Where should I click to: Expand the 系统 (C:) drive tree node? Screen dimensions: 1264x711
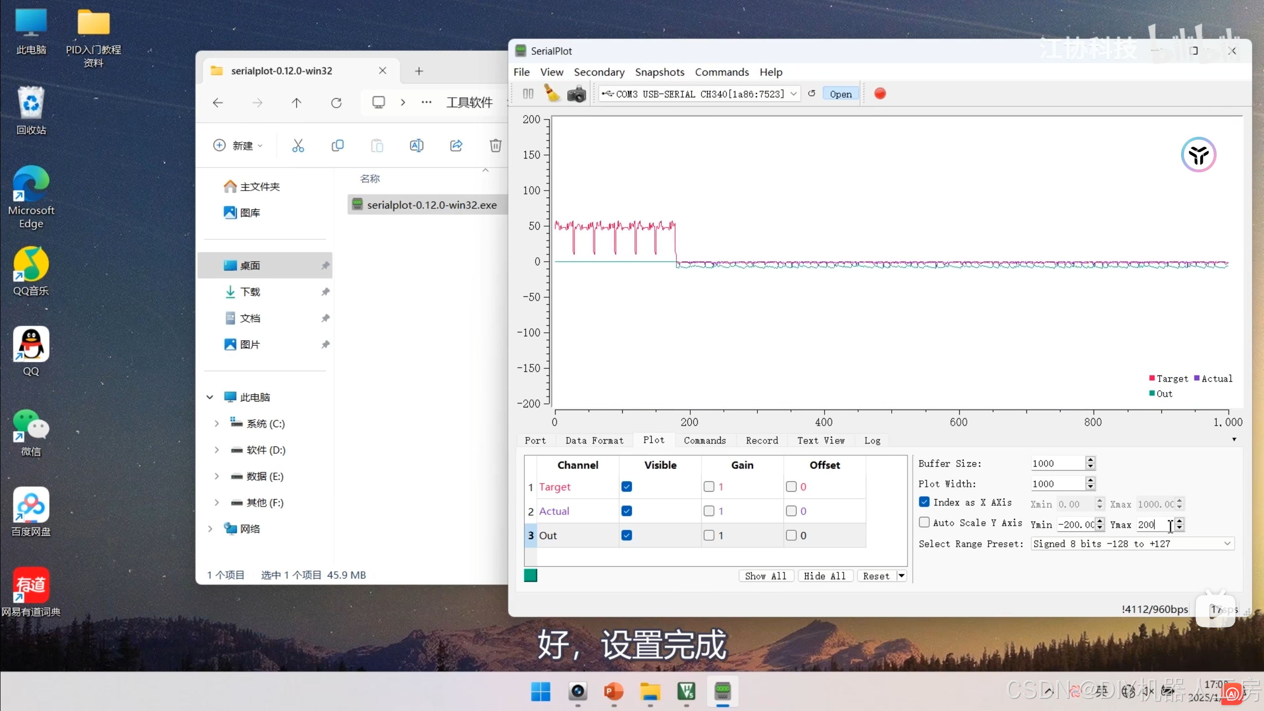pos(216,424)
